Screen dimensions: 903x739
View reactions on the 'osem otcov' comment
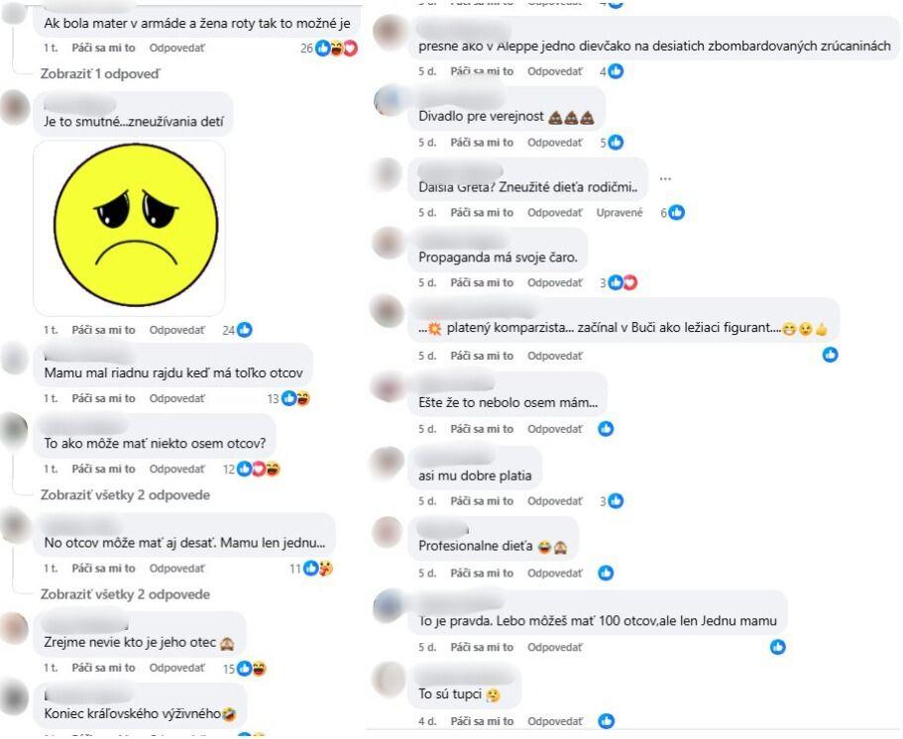pyautogui.click(x=252, y=470)
